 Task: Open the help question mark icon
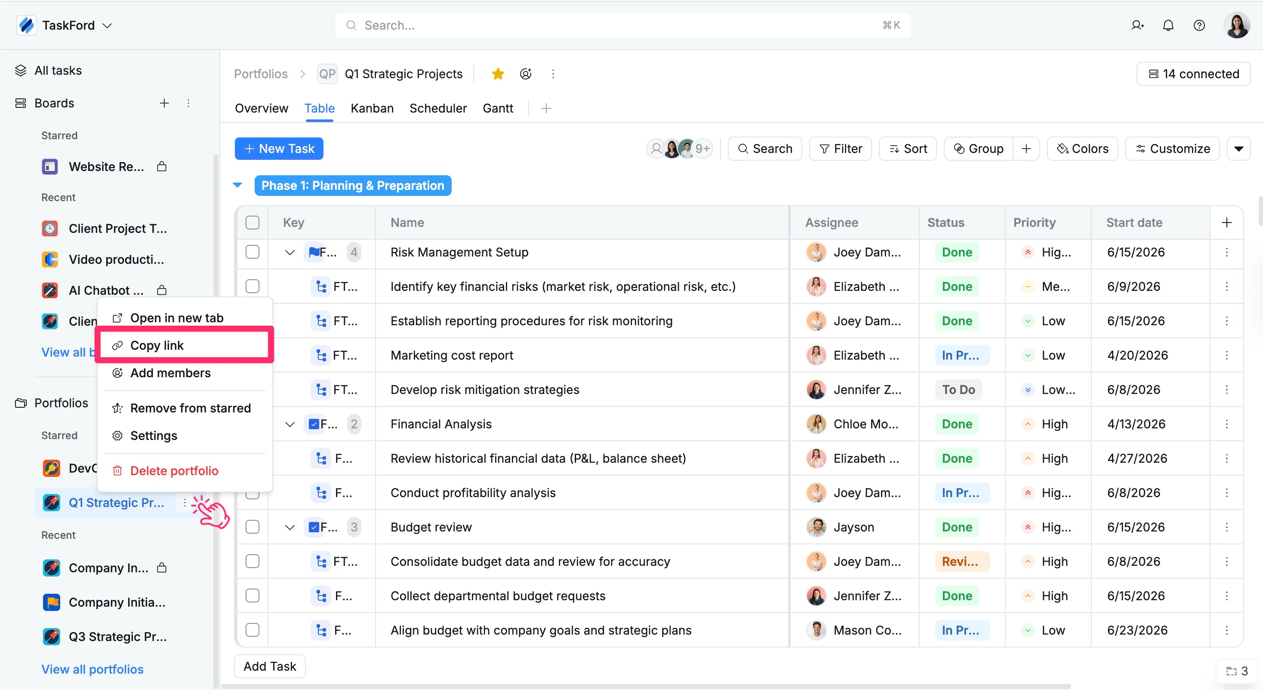[1199, 25]
